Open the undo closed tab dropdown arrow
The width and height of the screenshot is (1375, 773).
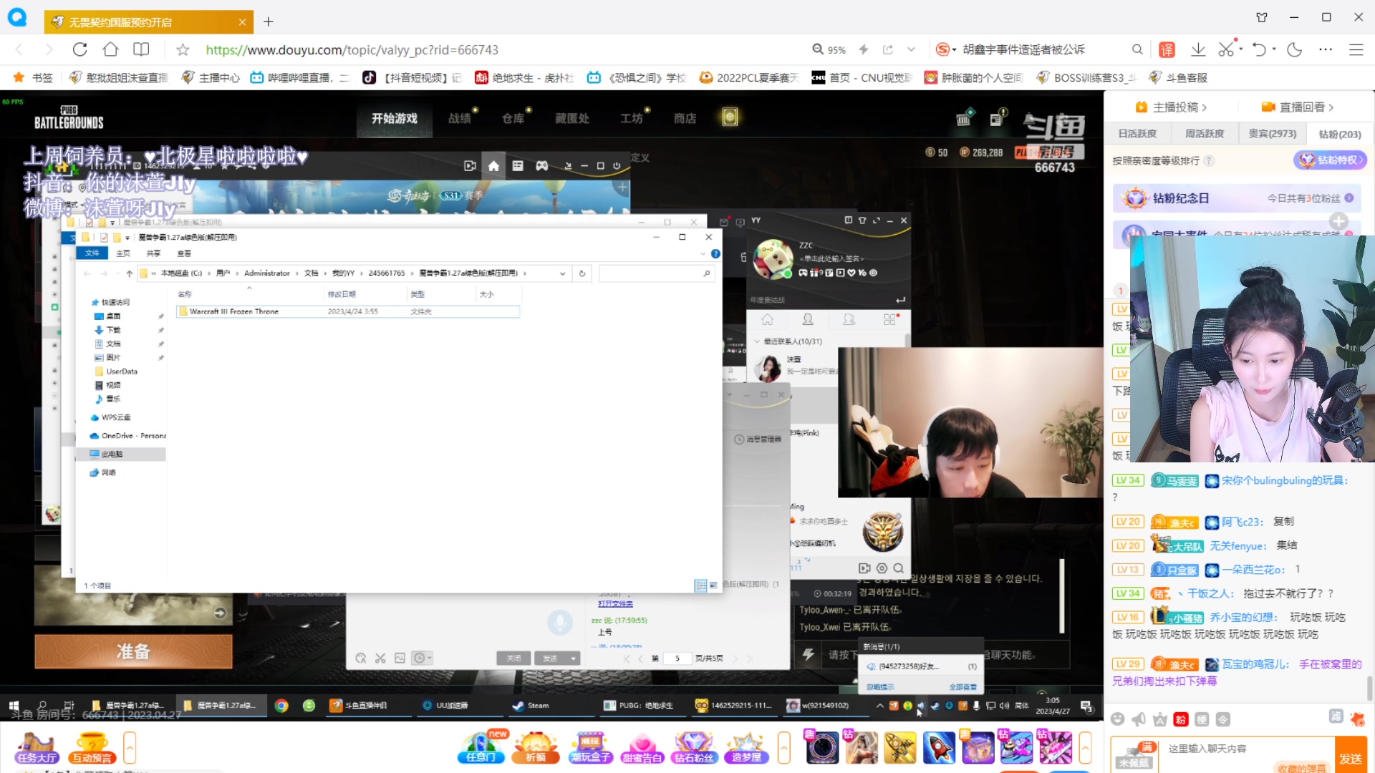(x=1274, y=49)
